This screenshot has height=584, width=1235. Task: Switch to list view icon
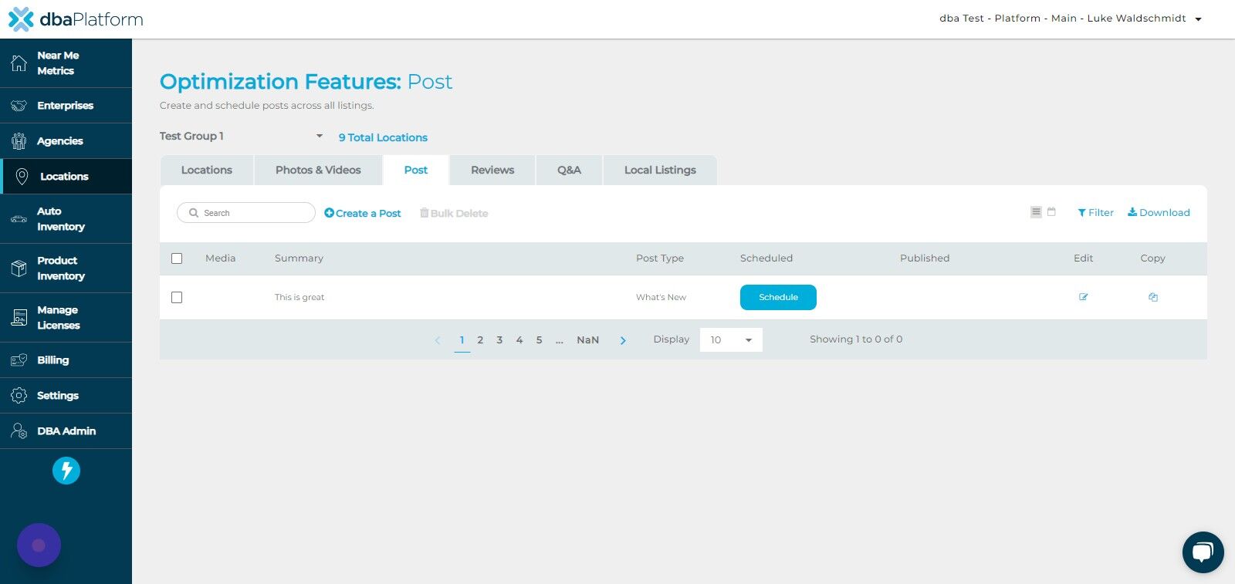(x=1037, y=212)
